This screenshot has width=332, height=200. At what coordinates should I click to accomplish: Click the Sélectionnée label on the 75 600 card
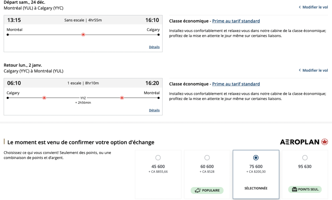click(256, 188)
